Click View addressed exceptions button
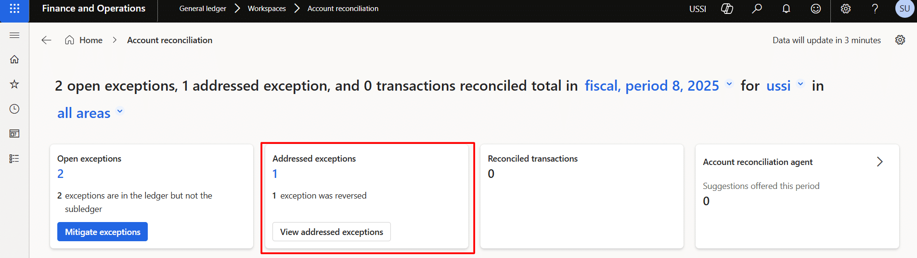 [x=332, y=232]
